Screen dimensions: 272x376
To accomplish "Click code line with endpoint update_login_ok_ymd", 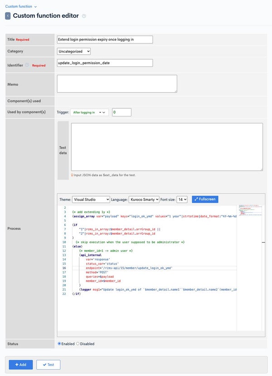I will pyautogui.click(x=129, y=268).
